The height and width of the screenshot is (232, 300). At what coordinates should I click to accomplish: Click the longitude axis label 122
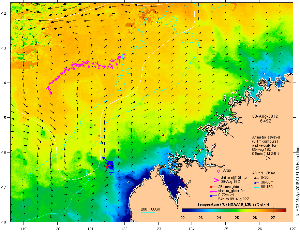point(124,229)
